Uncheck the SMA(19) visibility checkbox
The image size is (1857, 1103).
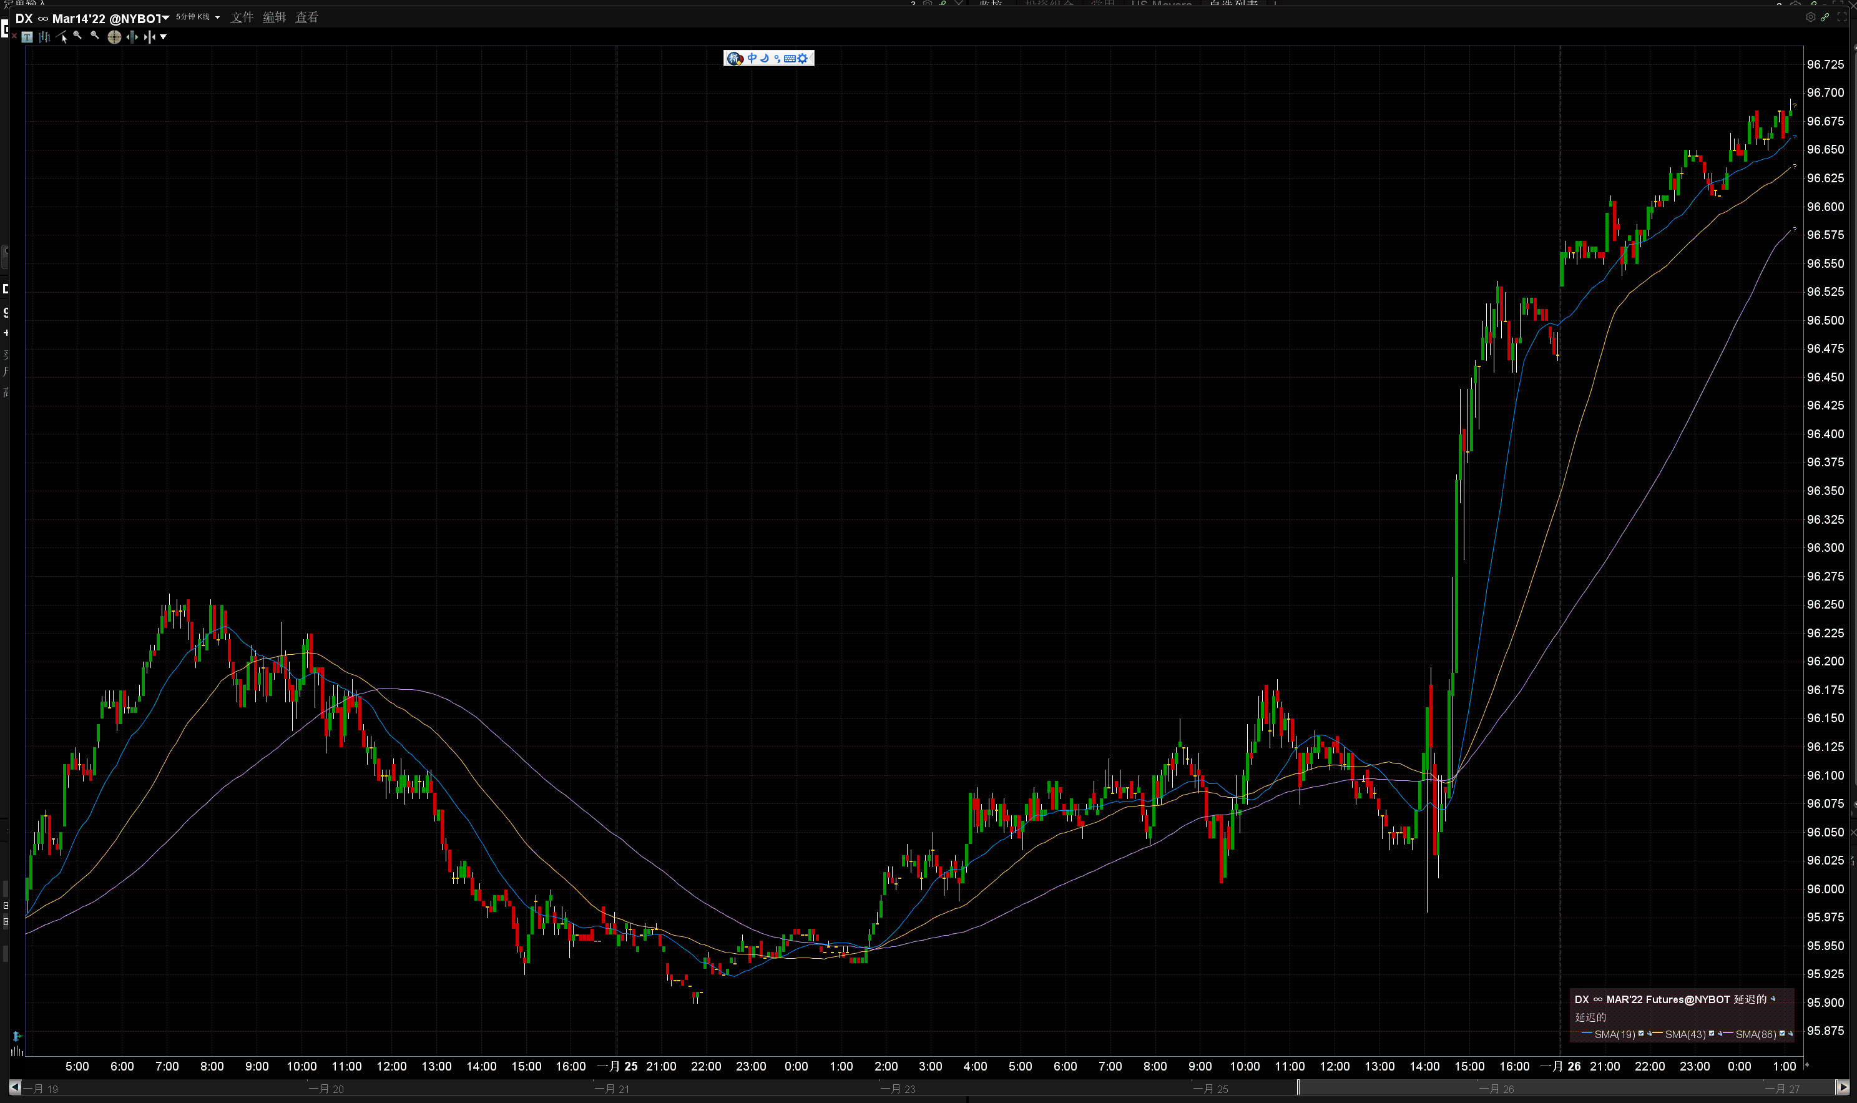click(1641, 1034)
